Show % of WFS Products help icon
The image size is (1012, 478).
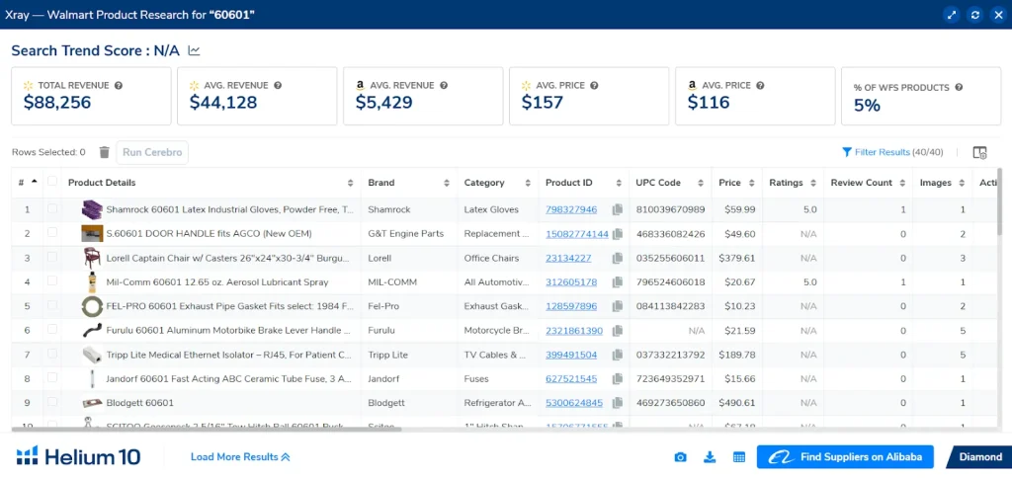pyautogui.click(x=959, y=87)
